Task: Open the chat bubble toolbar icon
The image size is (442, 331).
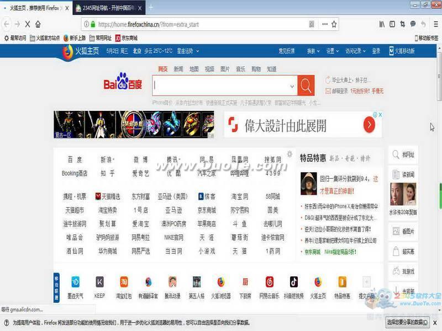Action: (413, 24)
